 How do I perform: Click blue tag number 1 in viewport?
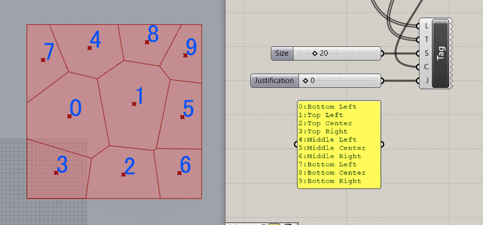[x=140, y=96]
